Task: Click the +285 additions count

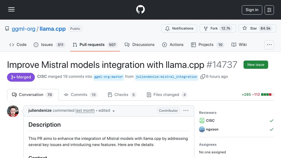Action: (246, 95)
